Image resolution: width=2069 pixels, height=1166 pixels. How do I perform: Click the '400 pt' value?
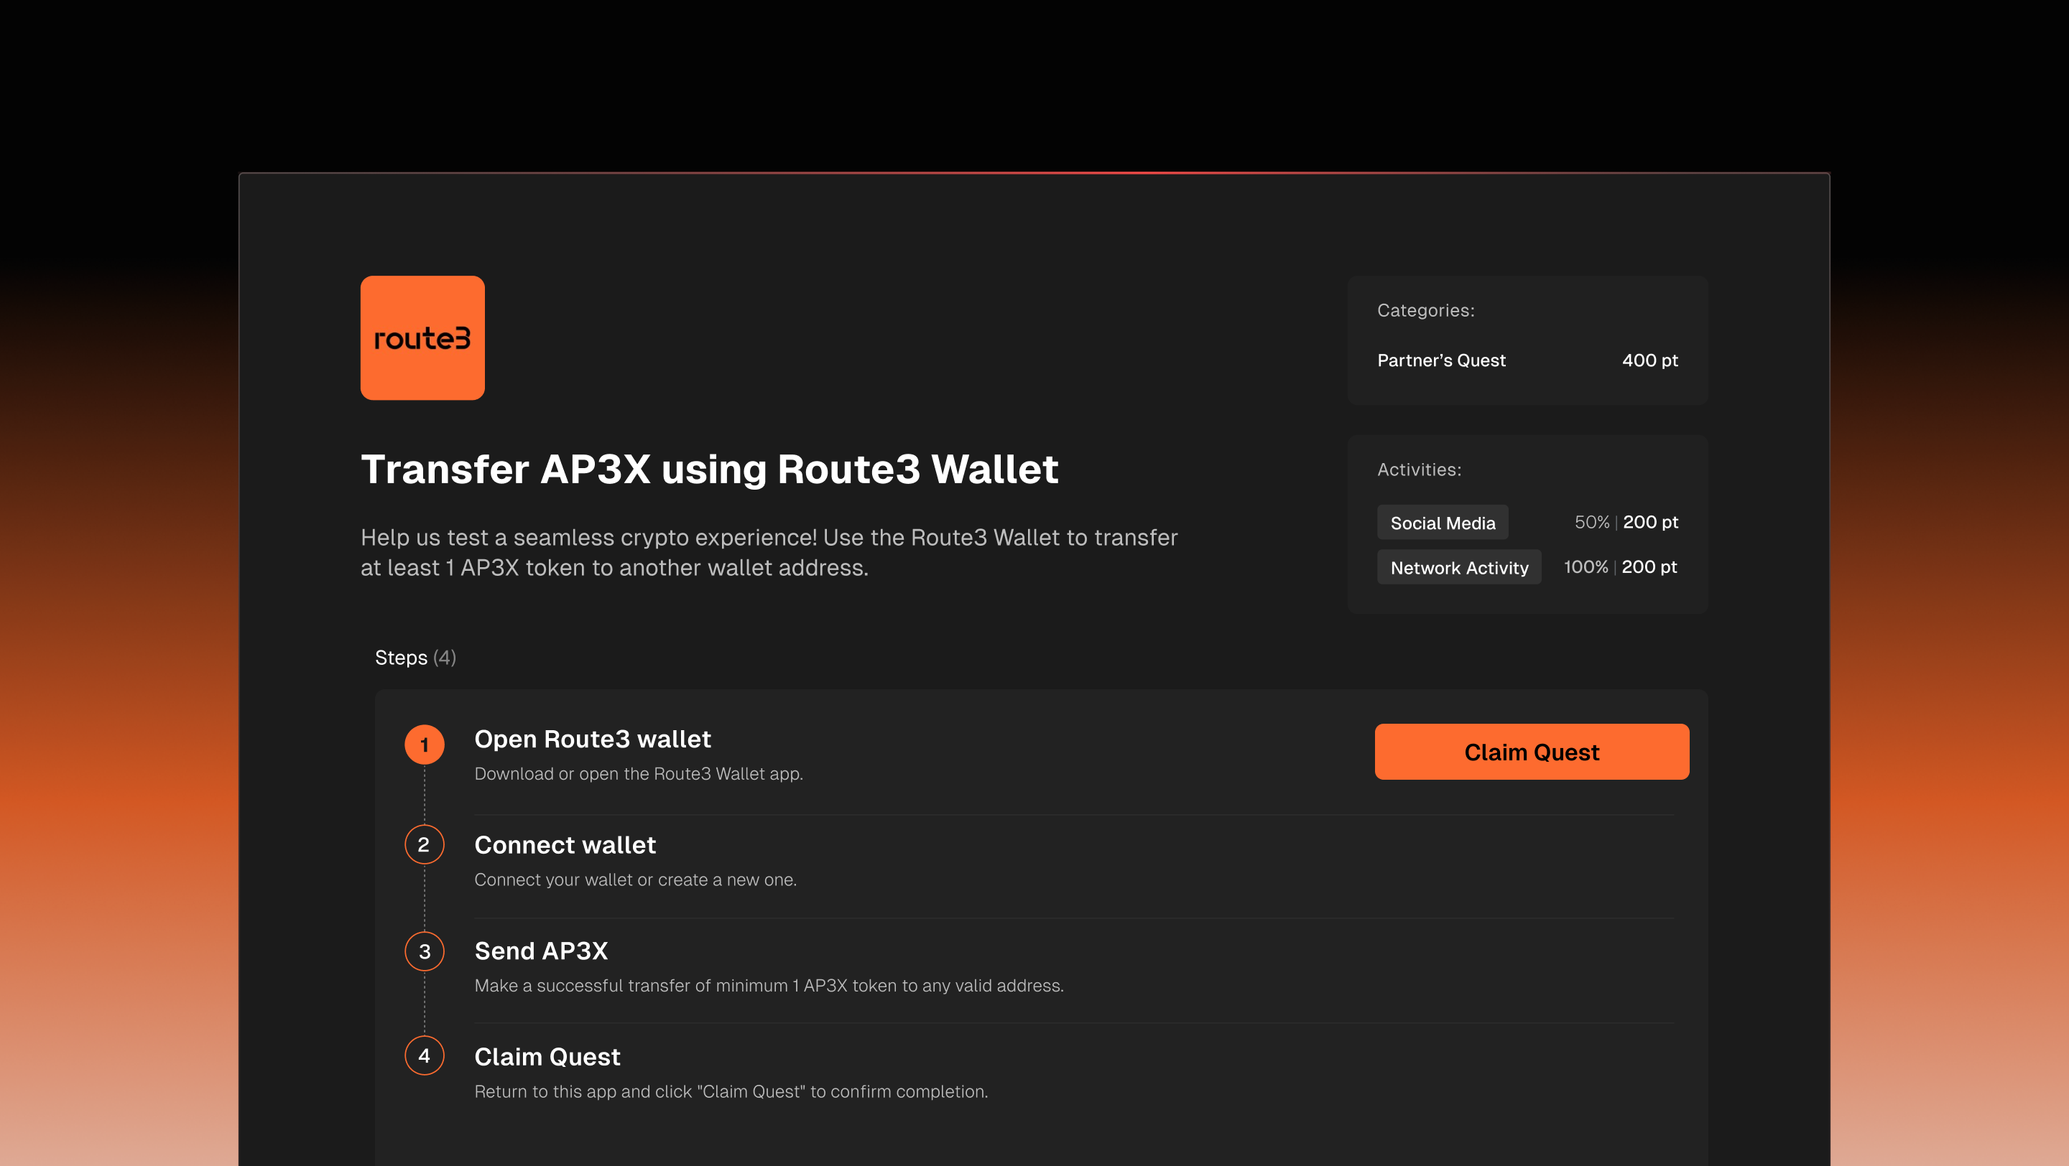tap(1649, 360)
